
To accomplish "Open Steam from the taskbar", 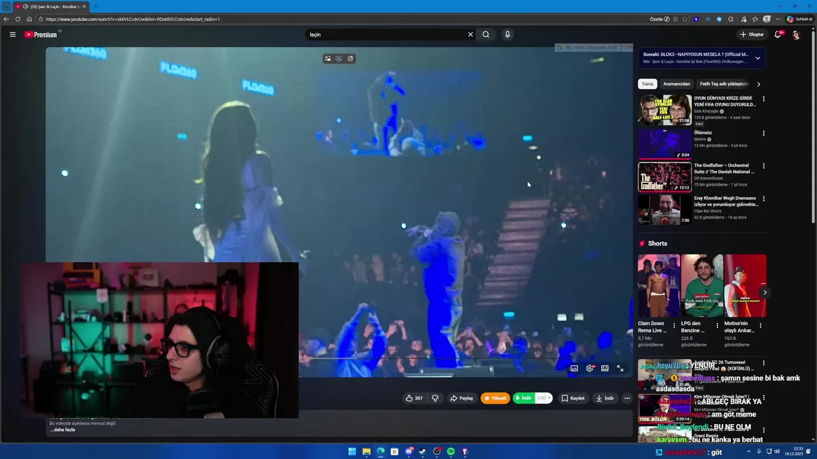I will (x=423, y=451).
